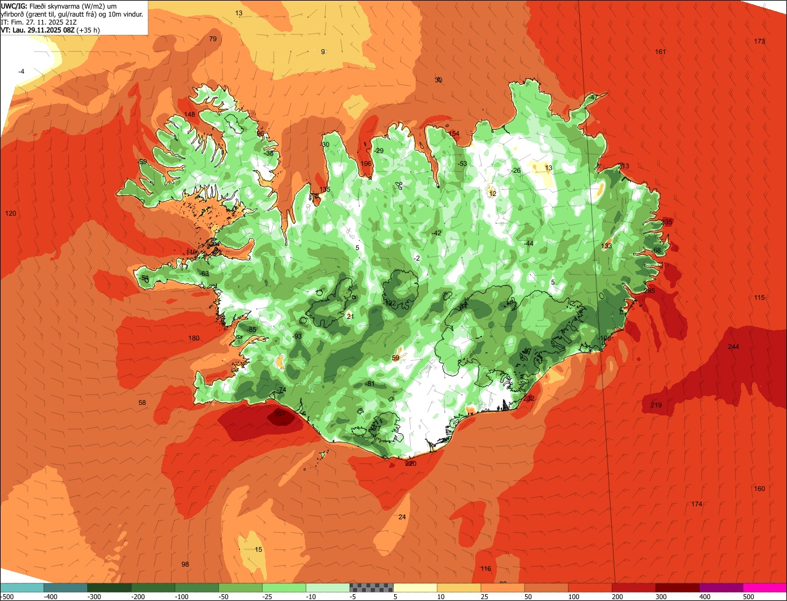This screenshot has height=601, width=787.
Task: Click the pale yellow legend swatch between 5 and 10
Action: pos(414,587)
